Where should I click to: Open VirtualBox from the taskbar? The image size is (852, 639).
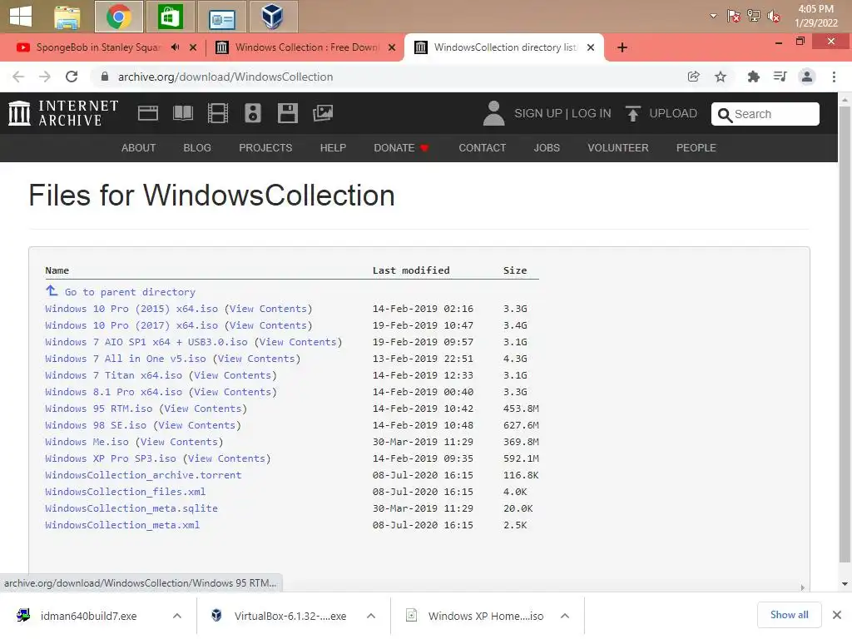(273, 17)
